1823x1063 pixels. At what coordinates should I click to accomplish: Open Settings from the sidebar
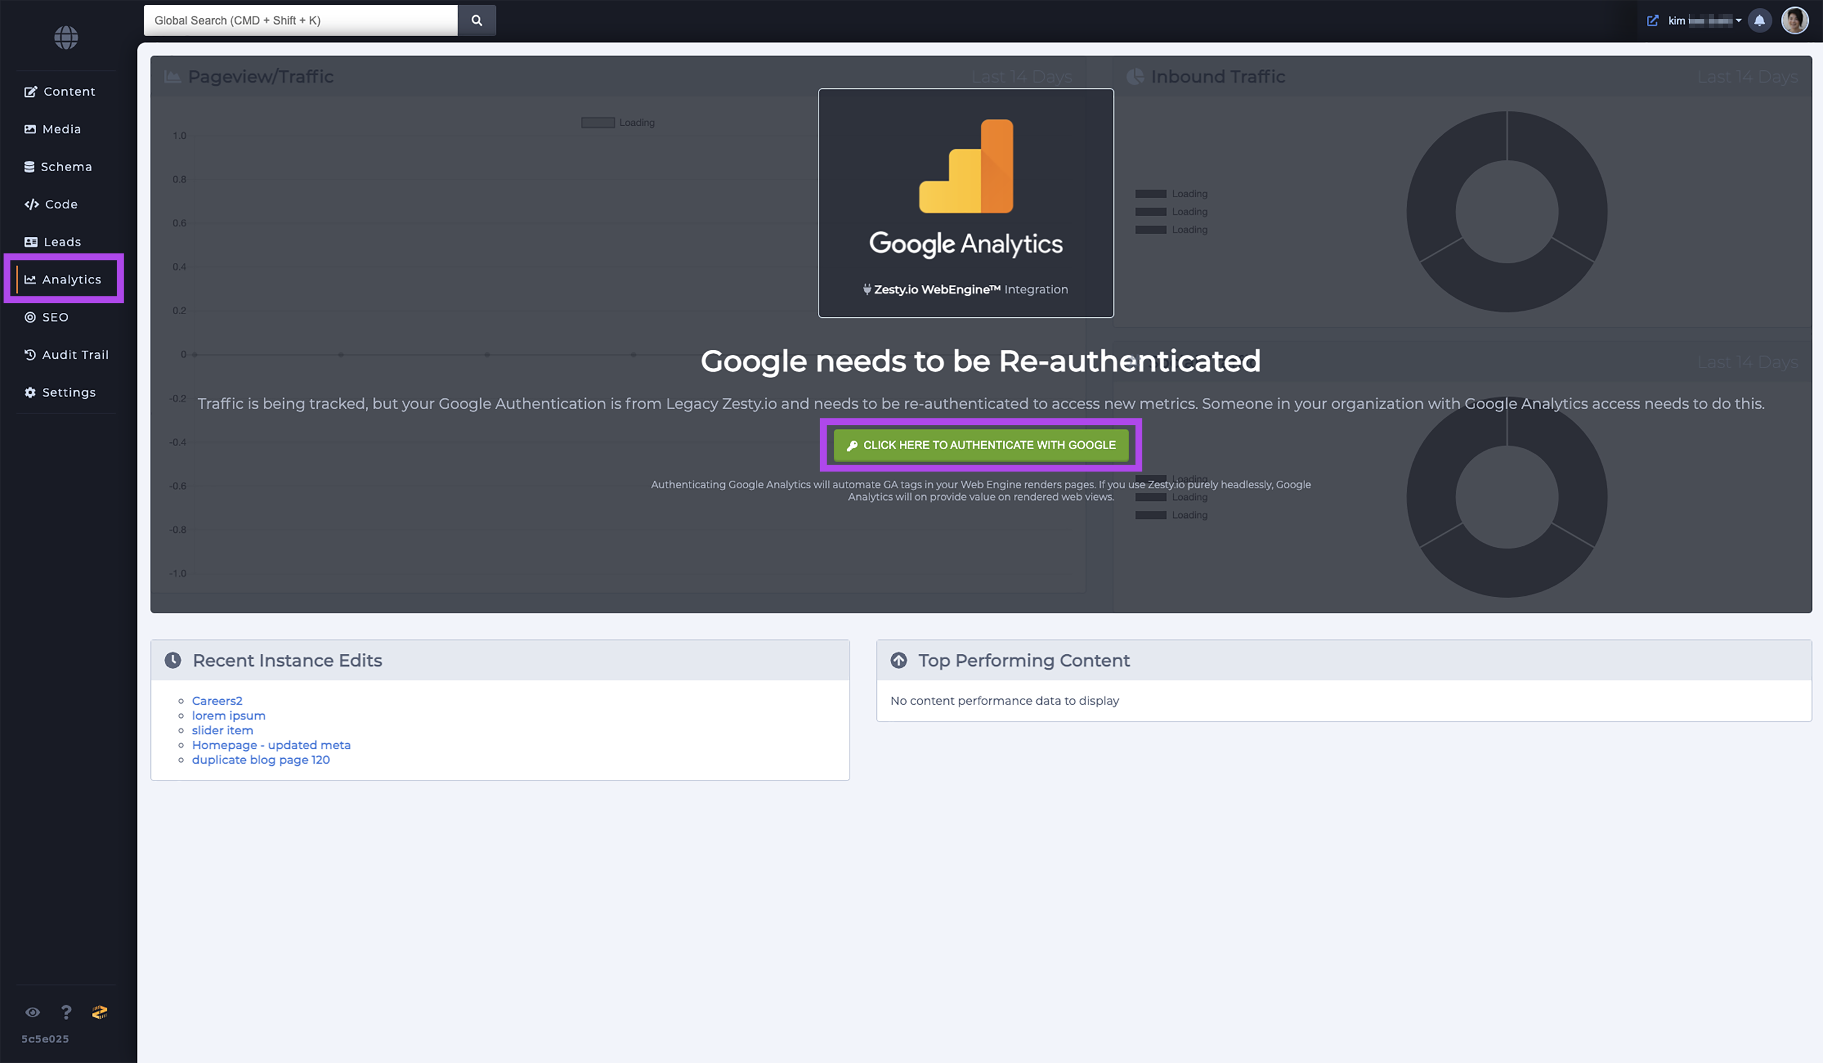tap(60, 392)
